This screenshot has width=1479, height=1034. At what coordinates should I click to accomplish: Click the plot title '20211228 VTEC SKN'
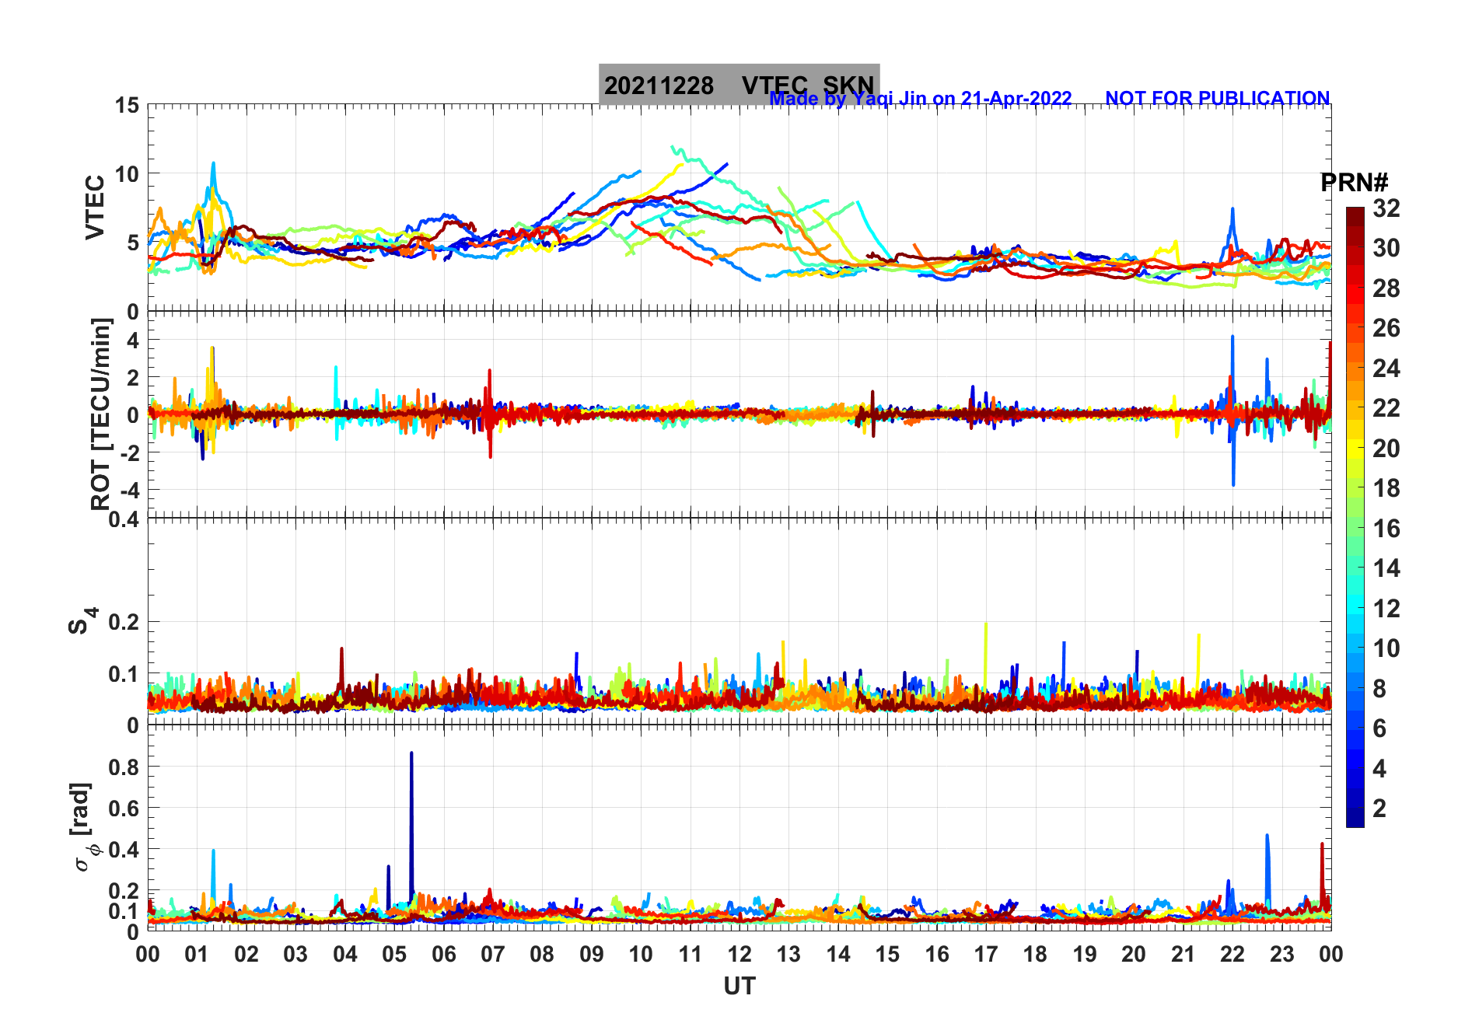pos(739,85)
